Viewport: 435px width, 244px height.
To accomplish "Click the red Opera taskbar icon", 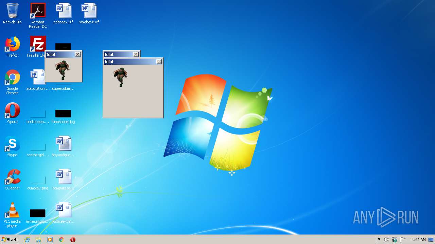I will click(73, 240).
